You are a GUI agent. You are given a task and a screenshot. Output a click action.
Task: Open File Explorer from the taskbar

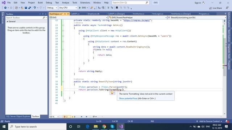tap(96, 126)
